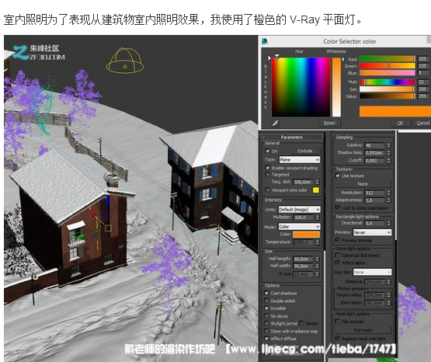Click the Resolution spinner arrows
The height and width of the screenshot is (362, 431).
click(388, 193)
